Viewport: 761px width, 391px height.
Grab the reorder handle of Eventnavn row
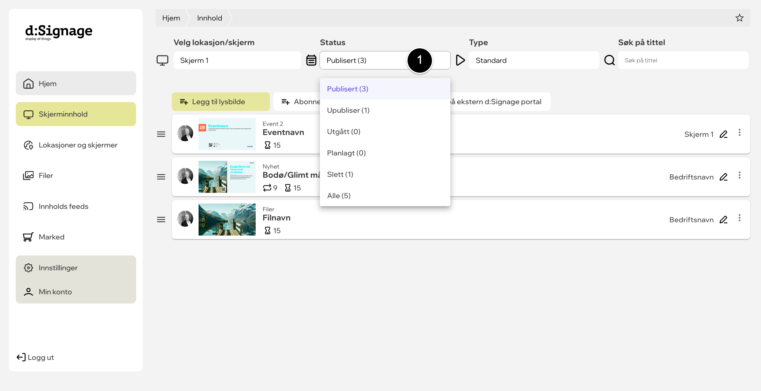tap(161, 134)
